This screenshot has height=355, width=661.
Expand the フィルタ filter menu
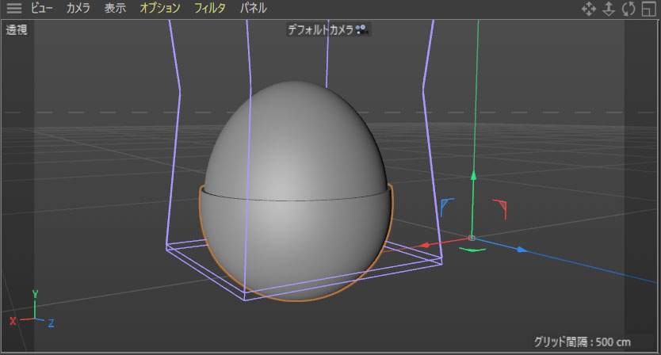pyautogui.click(x=209, y=9)
